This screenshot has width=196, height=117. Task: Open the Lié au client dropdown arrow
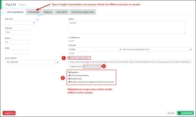pyautogui.click(x=55, y=62)
